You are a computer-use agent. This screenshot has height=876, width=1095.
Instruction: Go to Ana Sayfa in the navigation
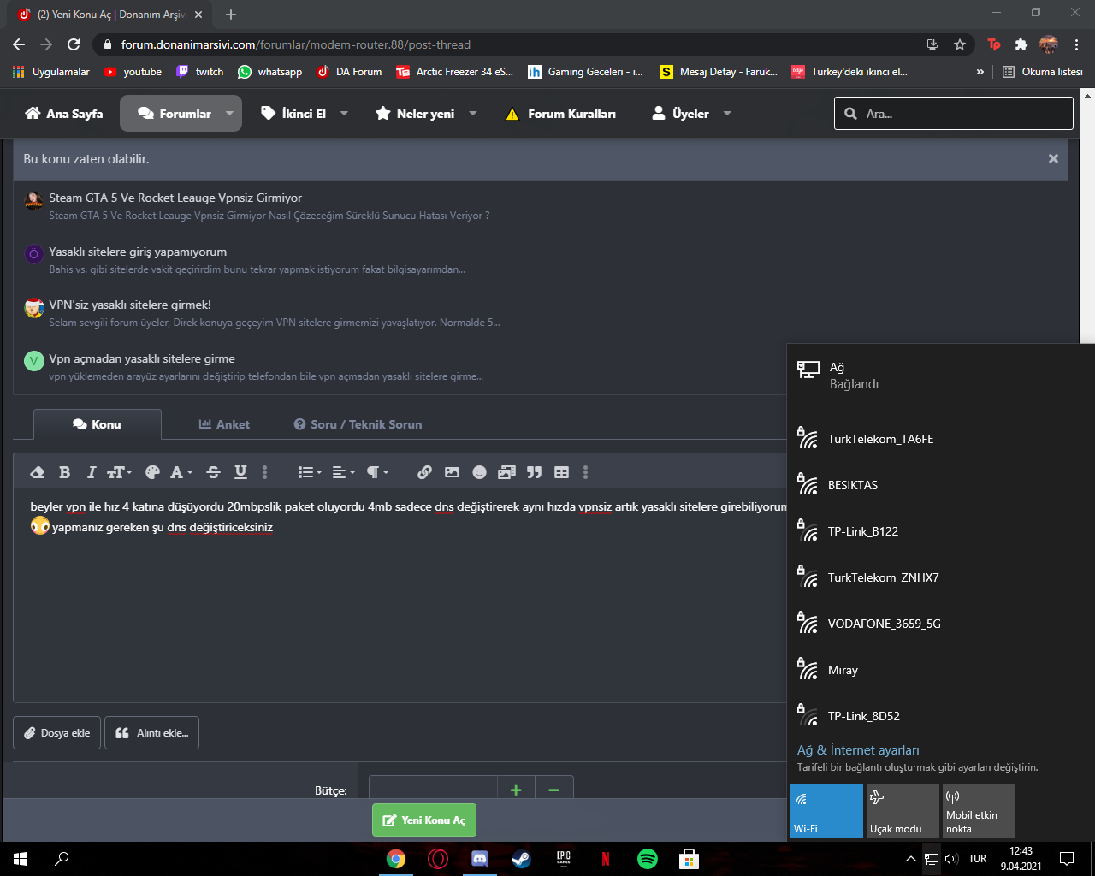64,114
